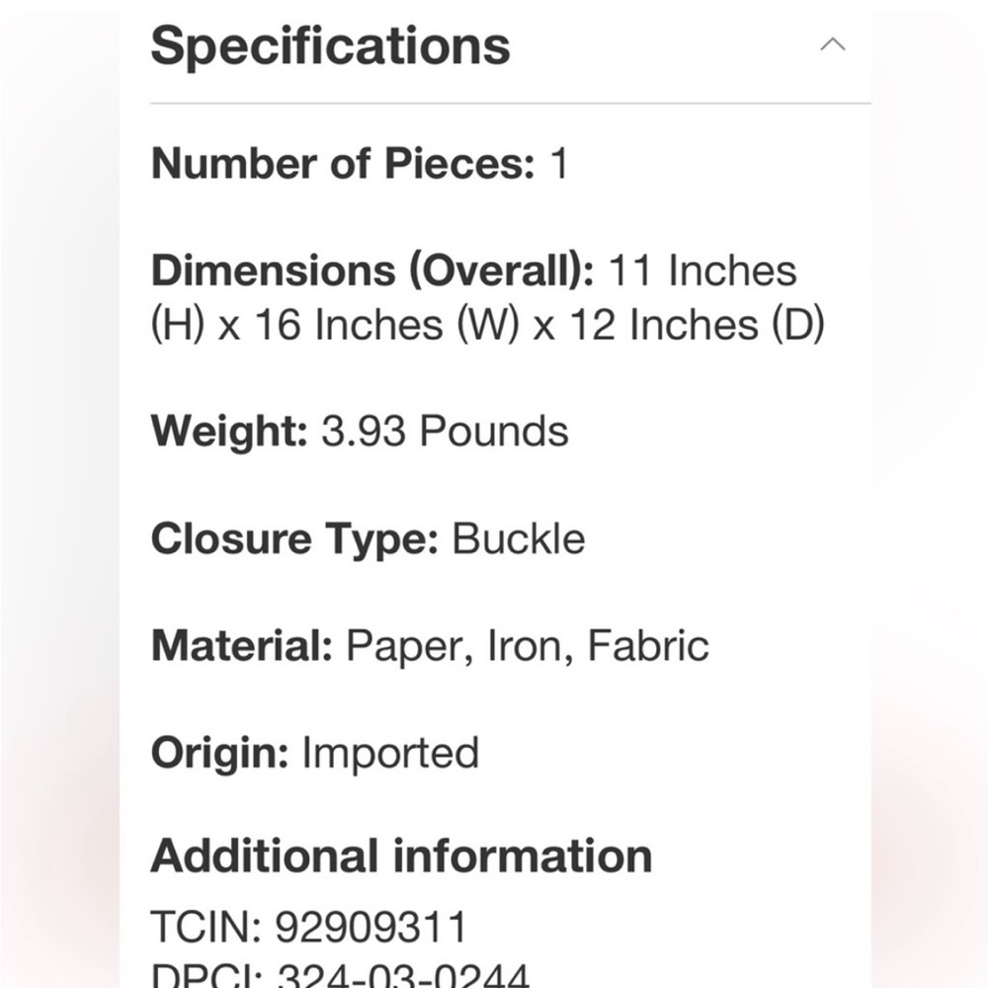Click the Number of Pieces label
The height and width of the screenshot is (988, 988).
(342, 163)
